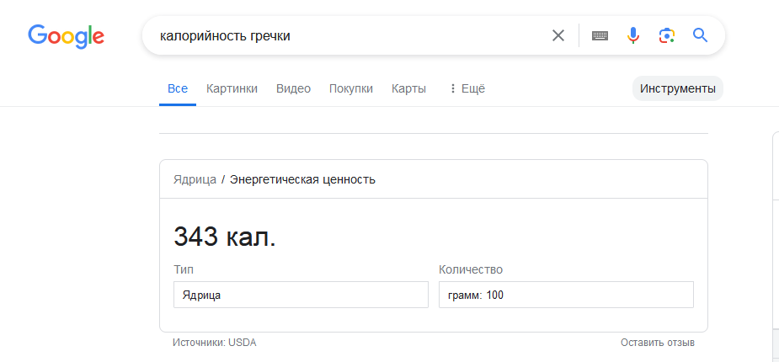Start voice search with the microphone icon
Image resolution: width=779 pixels, height=362 pixels.
point(633,35)
